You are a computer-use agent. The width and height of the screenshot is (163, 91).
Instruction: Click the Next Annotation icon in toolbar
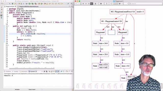53,4
